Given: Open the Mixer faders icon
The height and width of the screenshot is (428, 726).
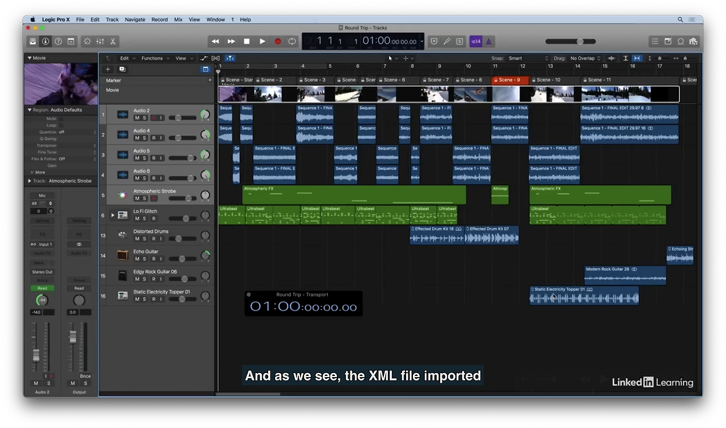Looking at the screenshot, I should [100, 41].
